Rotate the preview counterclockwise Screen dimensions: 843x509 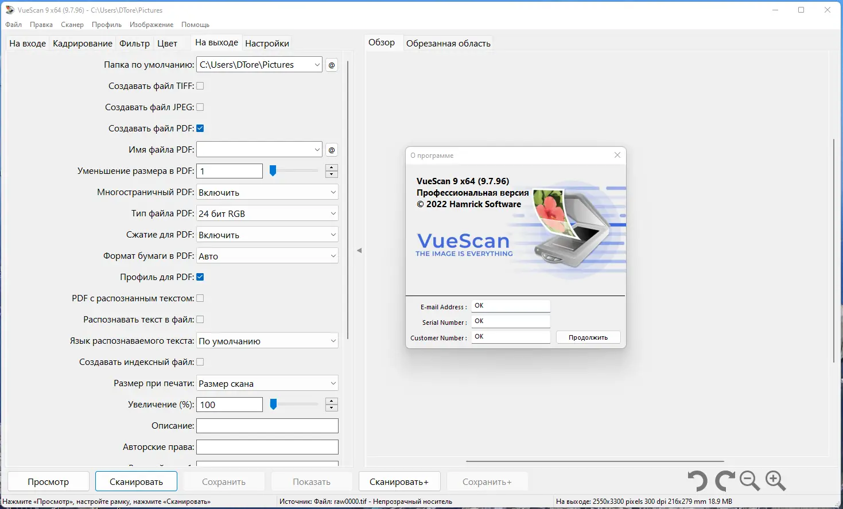click(697, 481)
